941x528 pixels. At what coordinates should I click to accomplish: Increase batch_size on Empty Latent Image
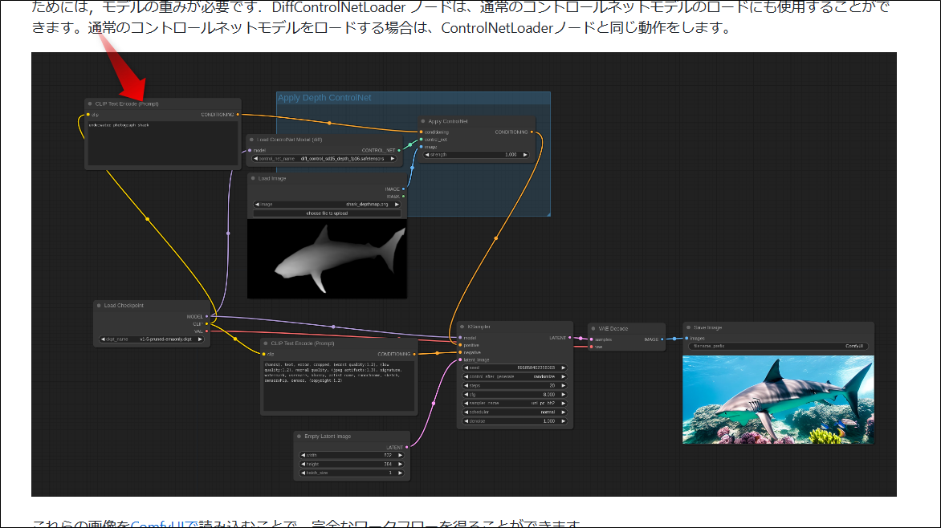tap(401, 473)
